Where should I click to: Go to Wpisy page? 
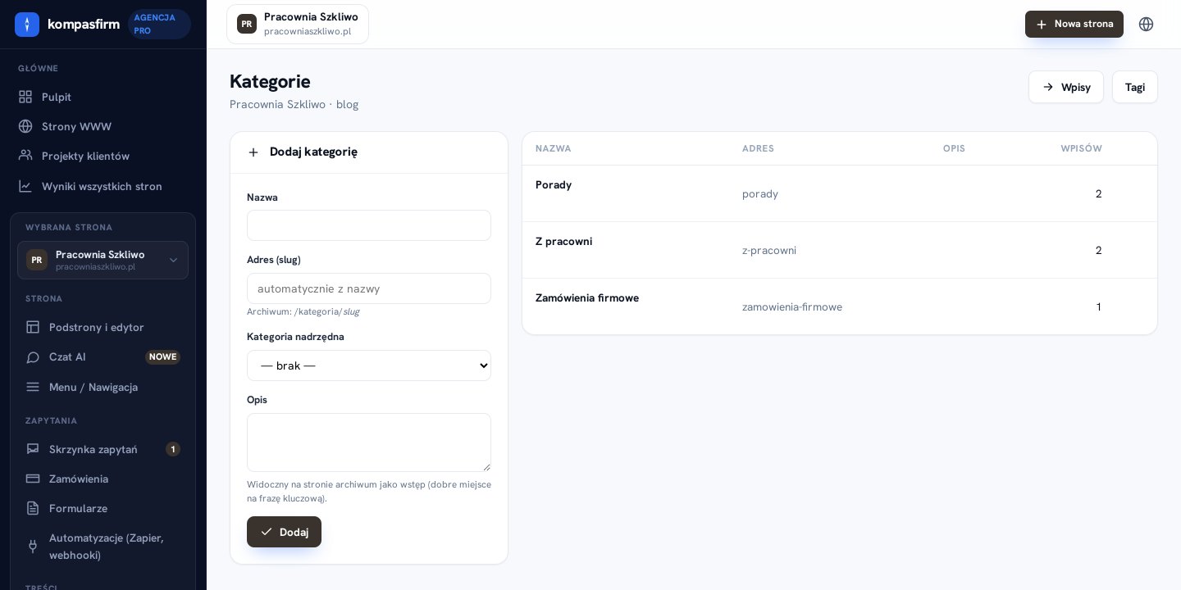1066,87
